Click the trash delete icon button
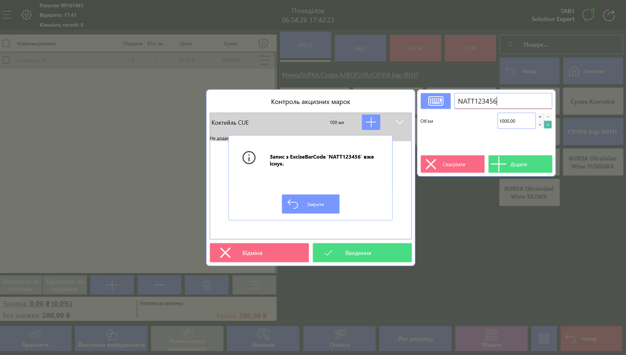This screenshot has height=355, width=626. point(207,285)
